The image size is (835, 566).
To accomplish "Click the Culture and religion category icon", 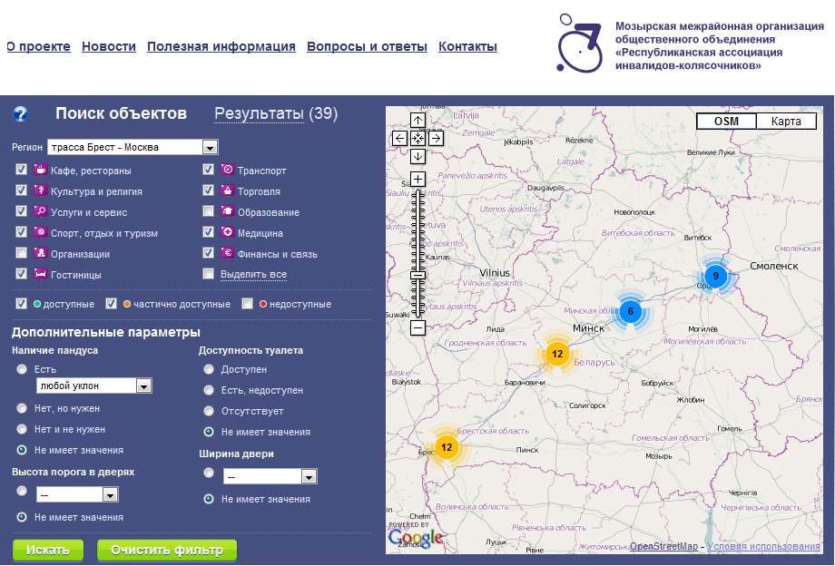I will (41, 190).
